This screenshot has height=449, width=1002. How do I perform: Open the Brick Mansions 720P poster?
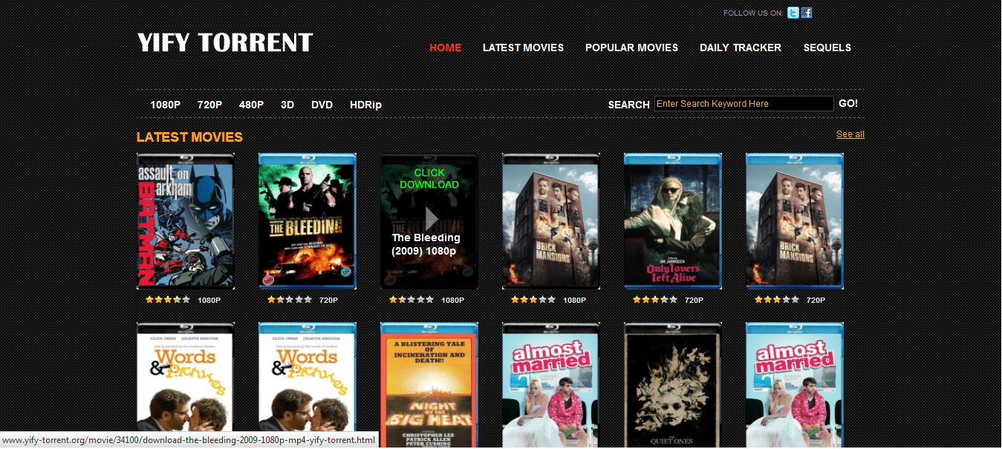pos(795,221)
